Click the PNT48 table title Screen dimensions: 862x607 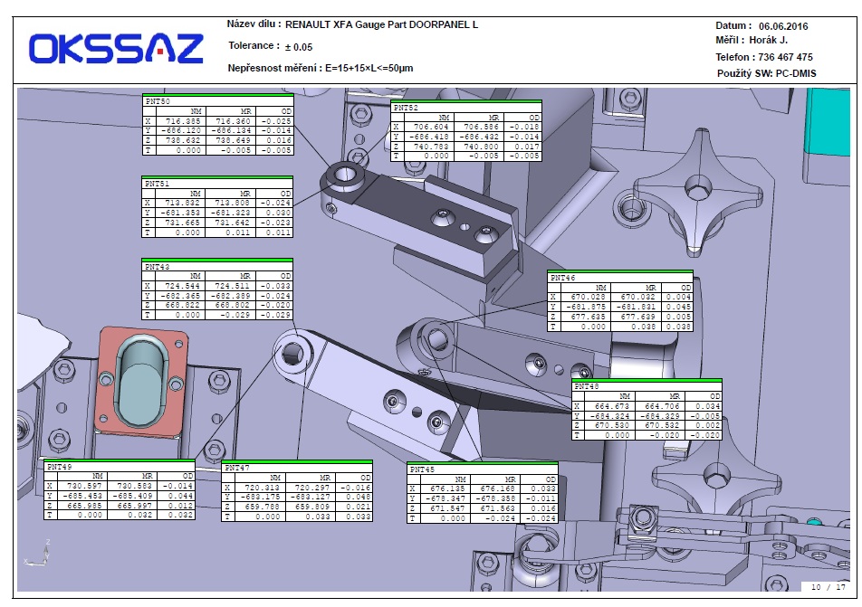(587, 386)
